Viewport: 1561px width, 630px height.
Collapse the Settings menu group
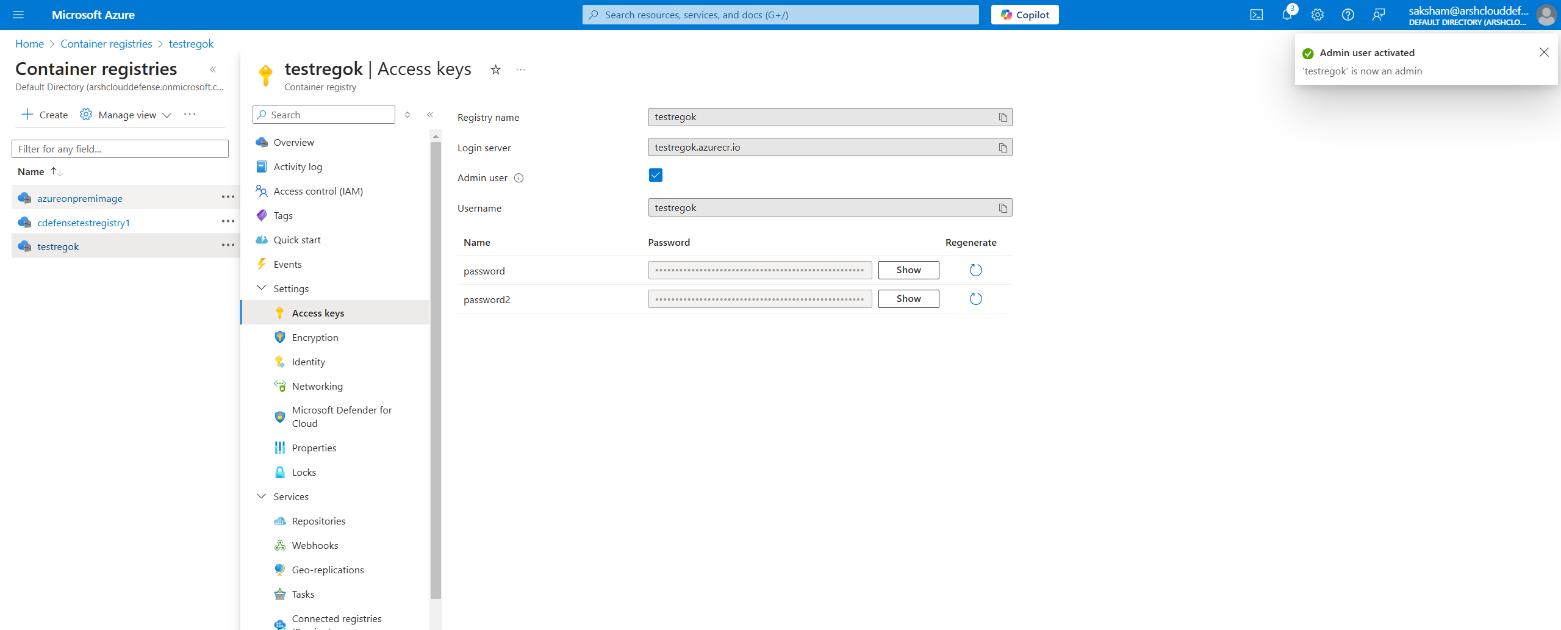point(262,288)
